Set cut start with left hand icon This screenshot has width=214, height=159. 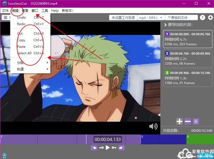tap(94, 148)
